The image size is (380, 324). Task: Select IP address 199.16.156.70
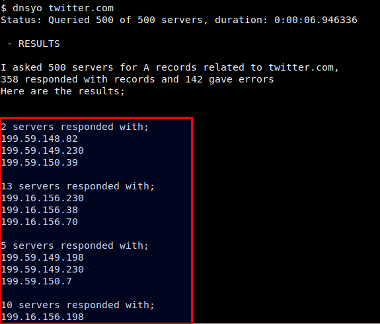(x=39, y=222)
